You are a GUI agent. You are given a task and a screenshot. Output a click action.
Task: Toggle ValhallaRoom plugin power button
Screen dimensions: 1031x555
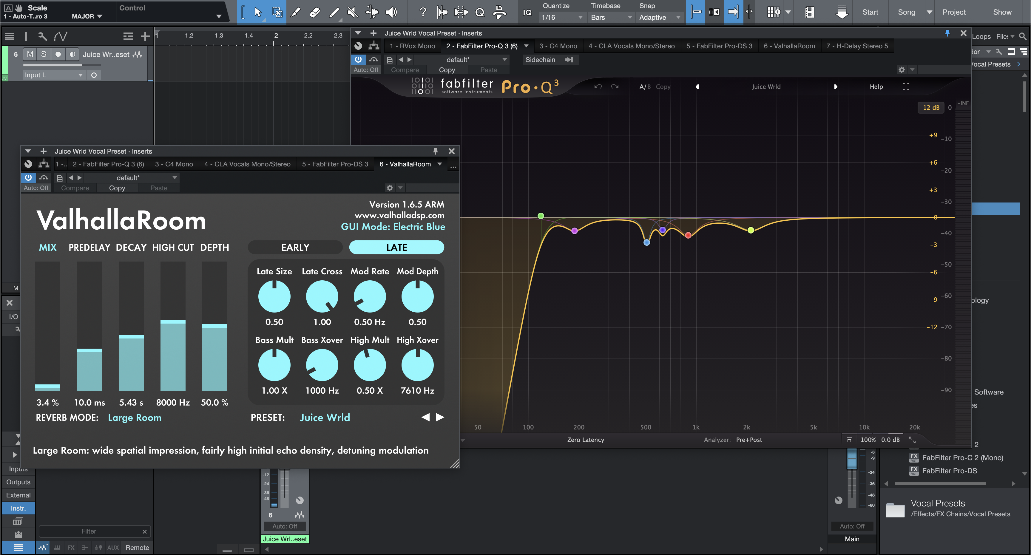(x=28, y=177)
